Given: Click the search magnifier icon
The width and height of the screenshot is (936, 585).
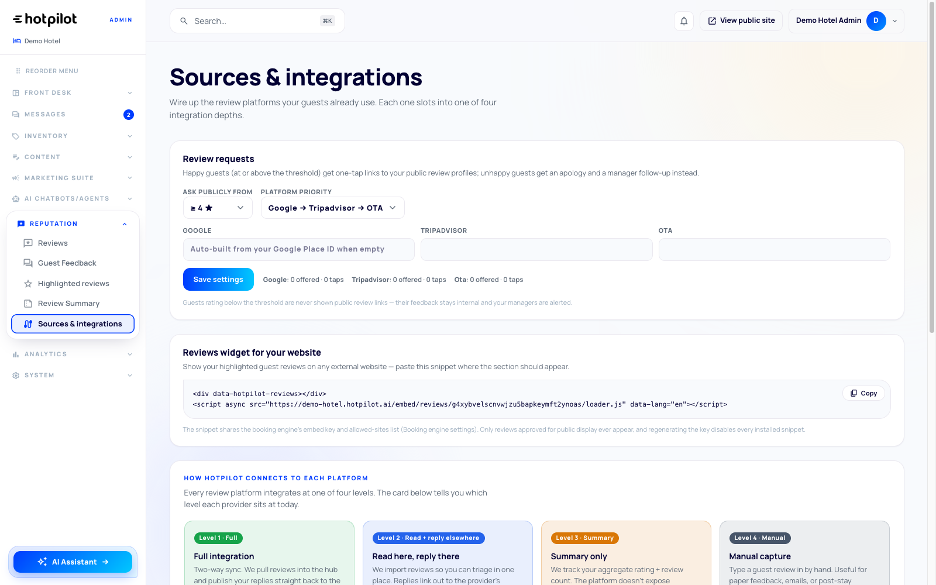Looking at the screenshot, I should 184,21.
